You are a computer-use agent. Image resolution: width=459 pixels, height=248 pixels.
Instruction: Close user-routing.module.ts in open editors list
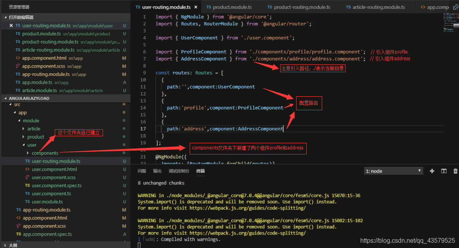tap(11, 26)
